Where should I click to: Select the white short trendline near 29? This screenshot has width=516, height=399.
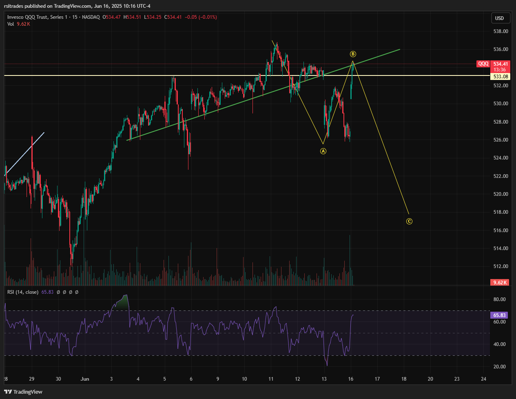[24, 154]
